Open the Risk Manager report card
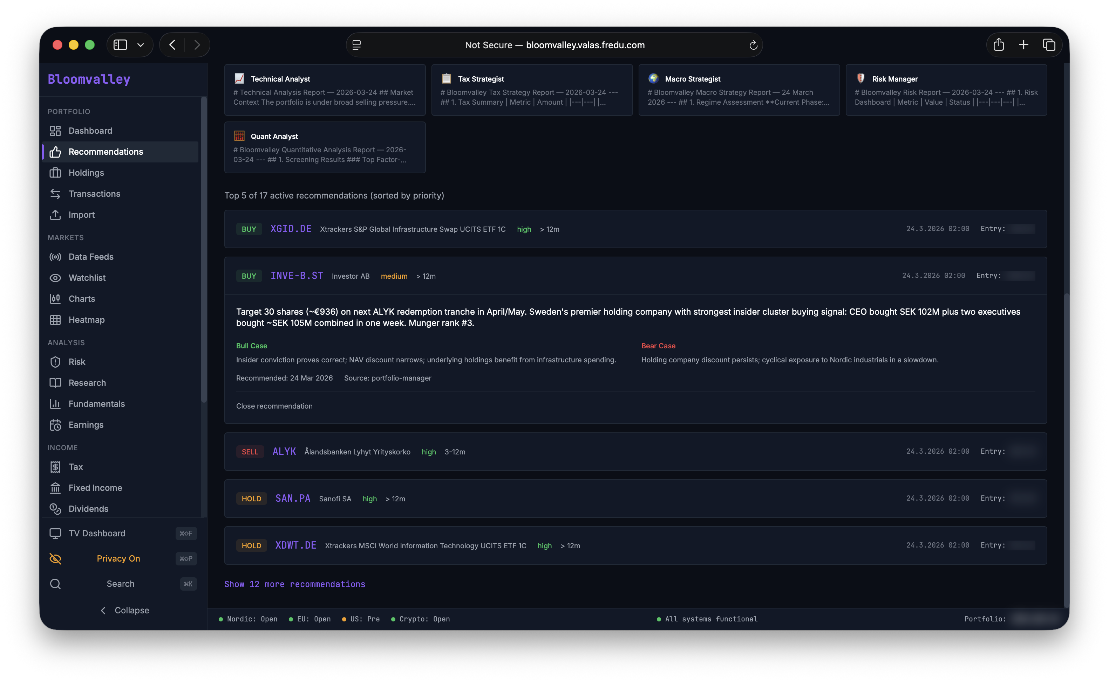Image resolution: width=1109 pixels, height=682 pixels. click(946, 90)
